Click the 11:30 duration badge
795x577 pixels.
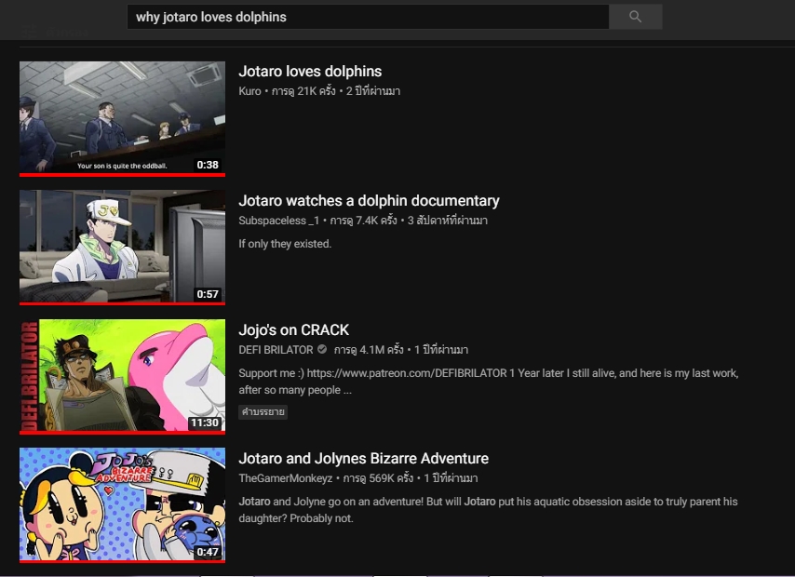click(x=205, y=423)
